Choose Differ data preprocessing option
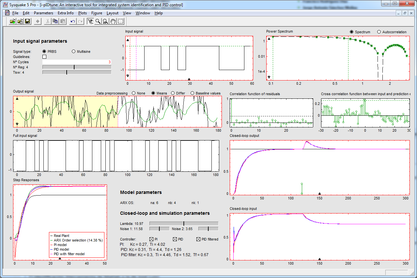The image size is (417, 278). point(173,93)
